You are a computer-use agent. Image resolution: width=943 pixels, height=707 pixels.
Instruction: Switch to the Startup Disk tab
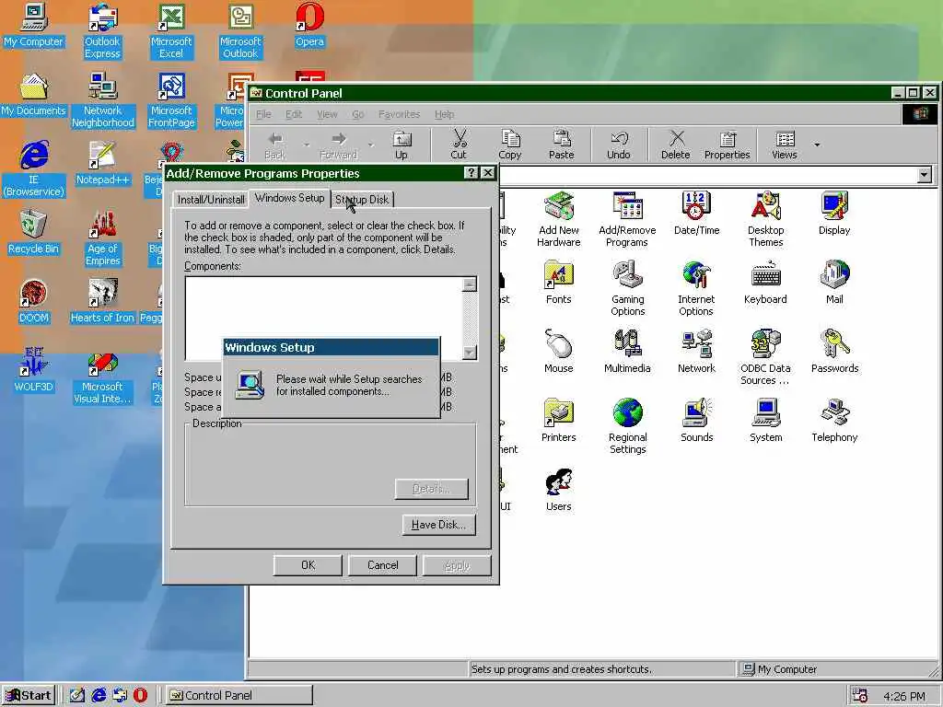[x=362, y=200]
